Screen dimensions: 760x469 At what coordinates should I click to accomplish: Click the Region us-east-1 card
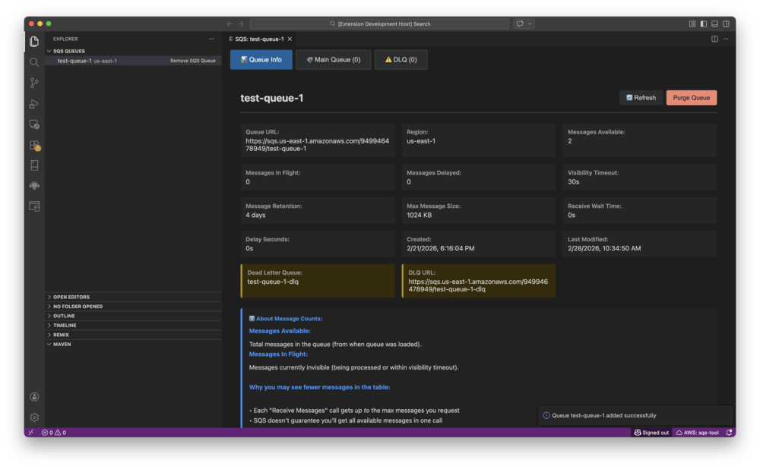click(478, 140)
